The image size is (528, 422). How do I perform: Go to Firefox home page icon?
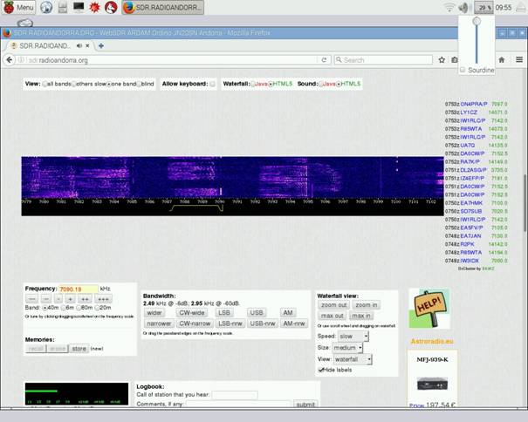502,60
